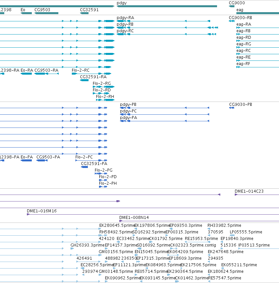Click the EK247648.5prime EST label
The height and width of the screenshot is (283, 279).
click(226, 252)
